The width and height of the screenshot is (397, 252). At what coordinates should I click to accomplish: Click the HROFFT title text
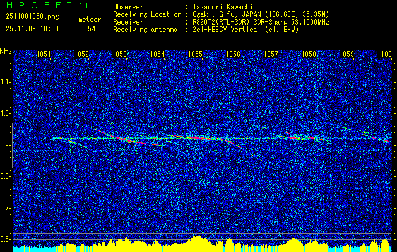pyautogui.click(x=39, y=5)
